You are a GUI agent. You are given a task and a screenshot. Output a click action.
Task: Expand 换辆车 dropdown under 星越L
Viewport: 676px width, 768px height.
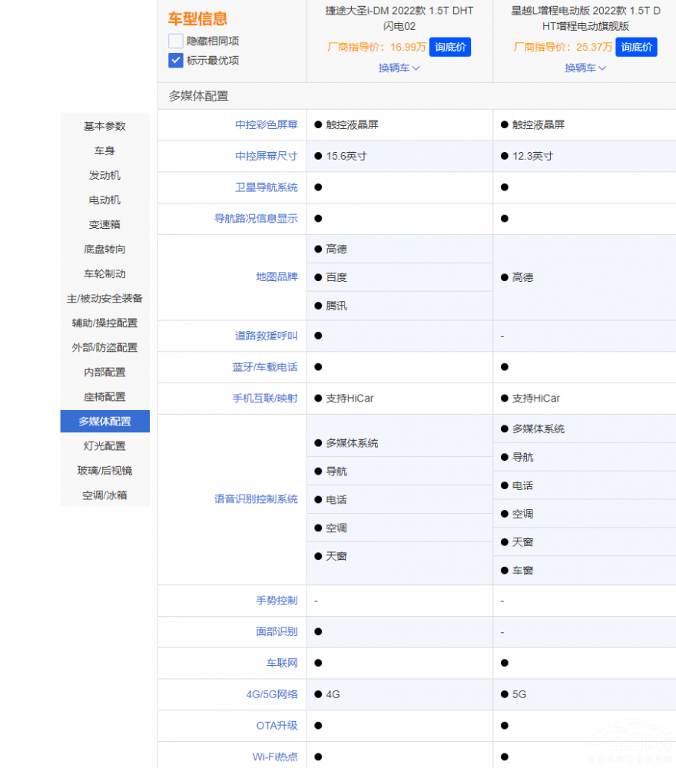point(585,68)
